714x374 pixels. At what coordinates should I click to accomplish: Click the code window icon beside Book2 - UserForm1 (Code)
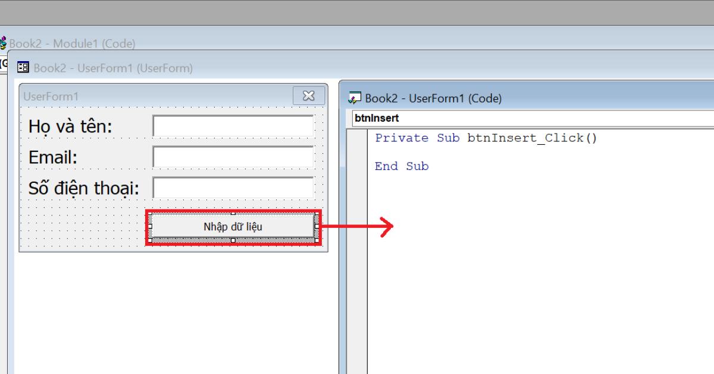pos(355,98)
